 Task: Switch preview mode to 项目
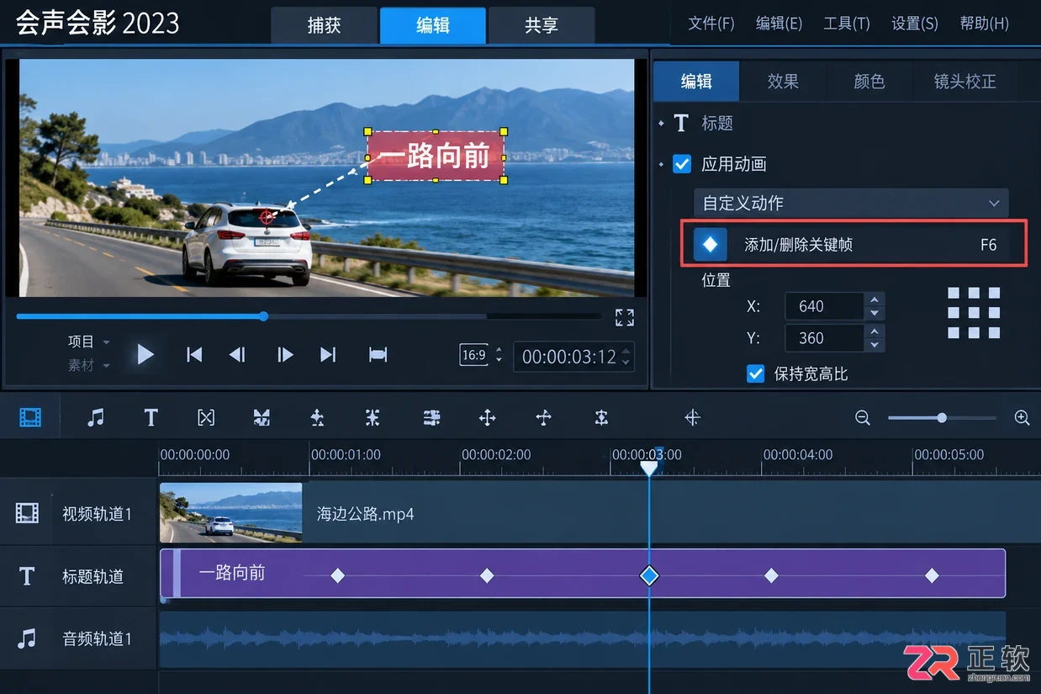point(82,342)
